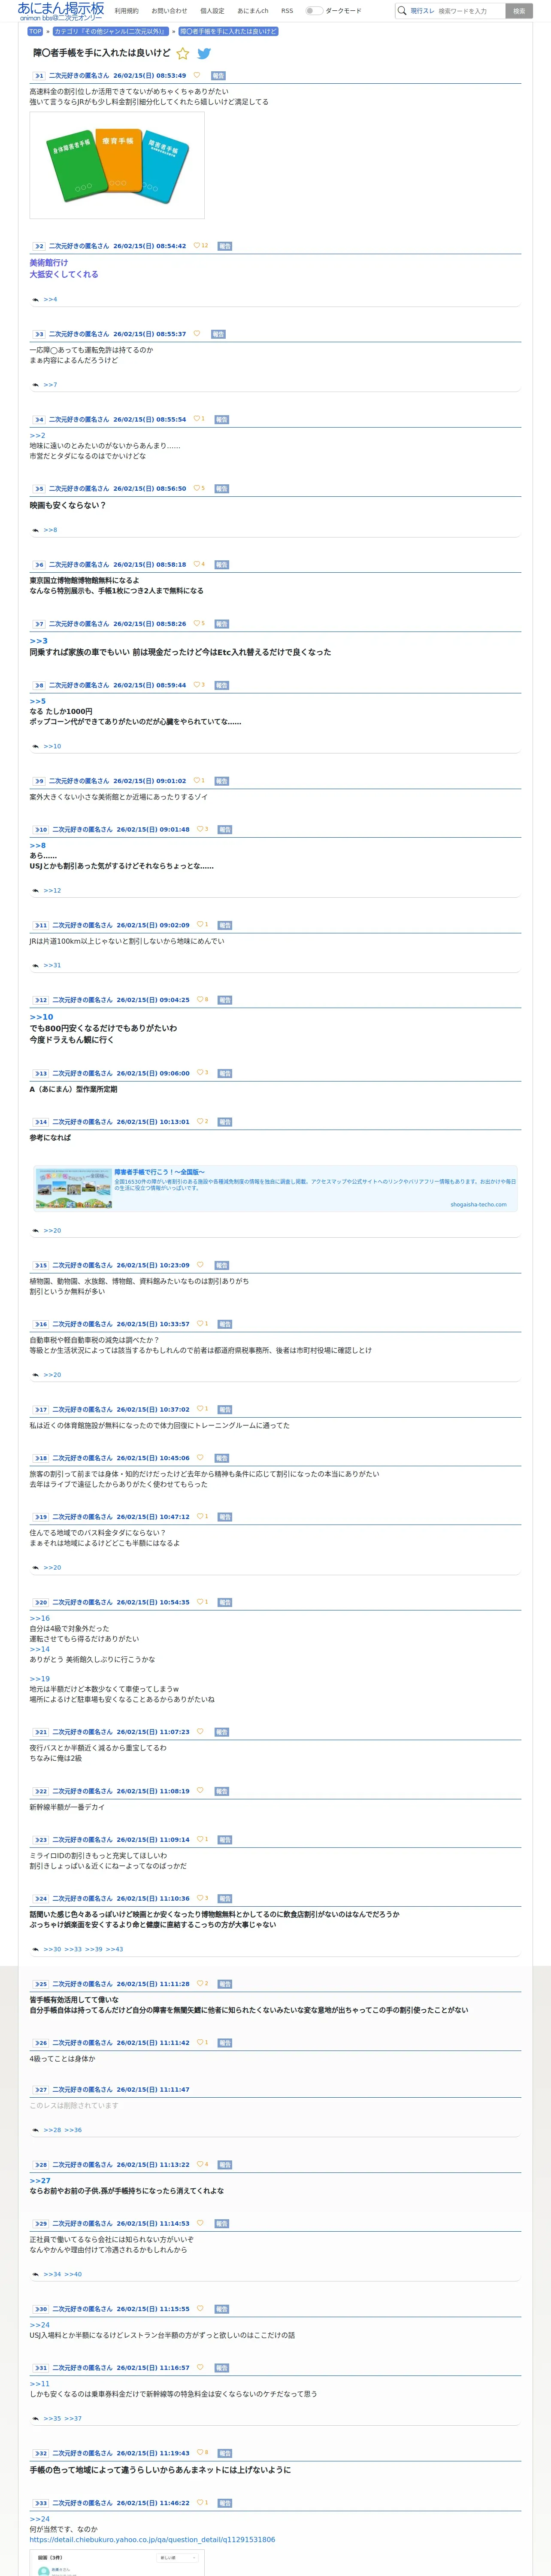Click reply arrow icon under post 11
The width and height of the screenshot is (551, 2576).
[x=36, y=965]
